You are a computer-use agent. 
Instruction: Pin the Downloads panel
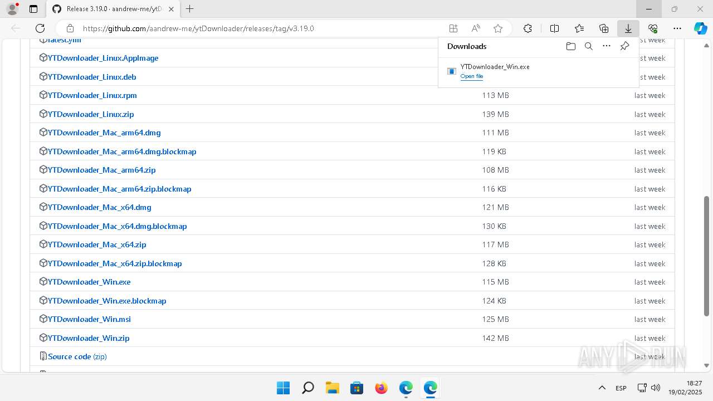(x=624, y=46)
